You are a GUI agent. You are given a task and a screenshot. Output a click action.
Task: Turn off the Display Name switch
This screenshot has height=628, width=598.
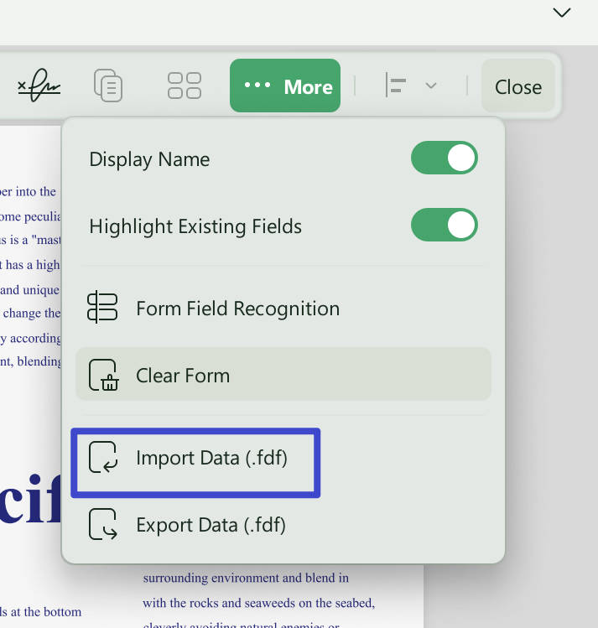445,158
